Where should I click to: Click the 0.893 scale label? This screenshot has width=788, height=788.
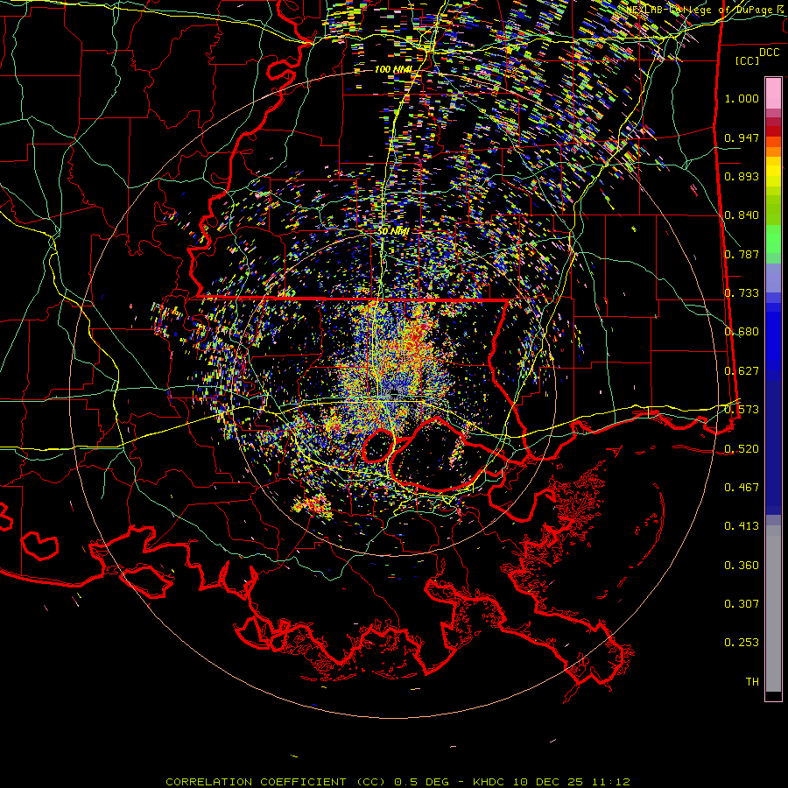[742, 176]
